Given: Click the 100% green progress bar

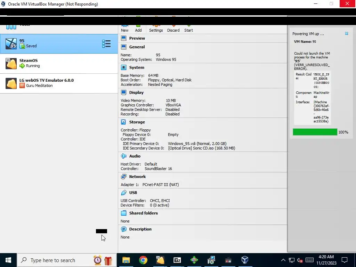Looking at the screenshot, I should [x=315, y=132].
